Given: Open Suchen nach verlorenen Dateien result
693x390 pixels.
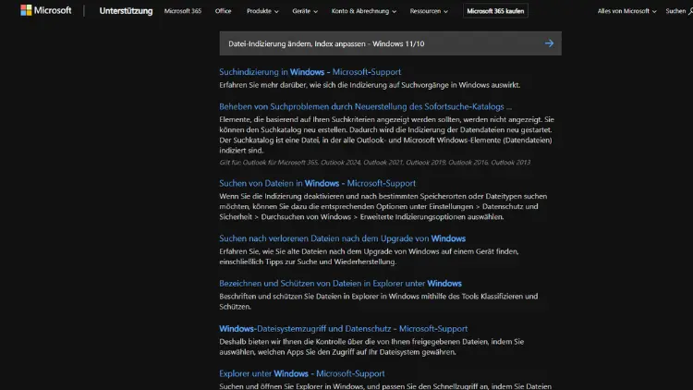Looking at the screenshot, I should 342,238.
